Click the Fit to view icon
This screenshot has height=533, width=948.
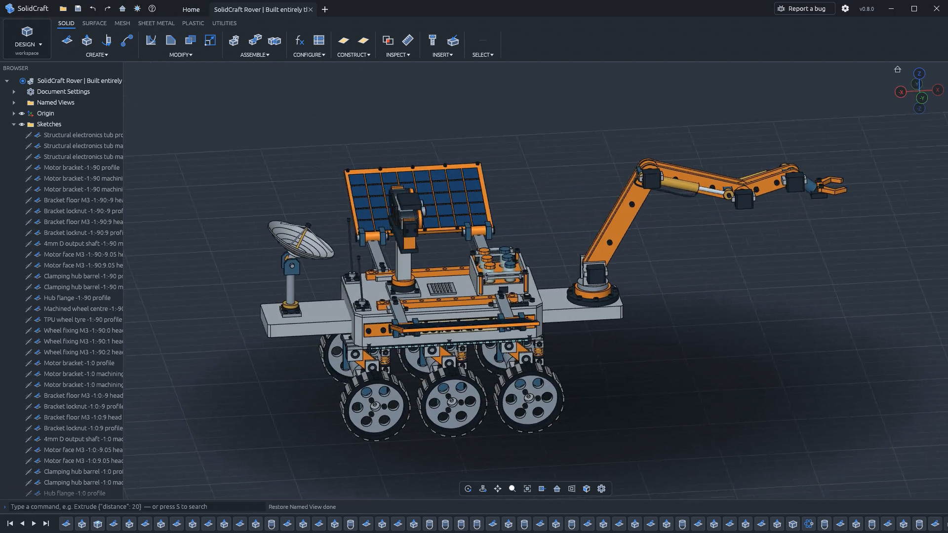coord(527,489)
